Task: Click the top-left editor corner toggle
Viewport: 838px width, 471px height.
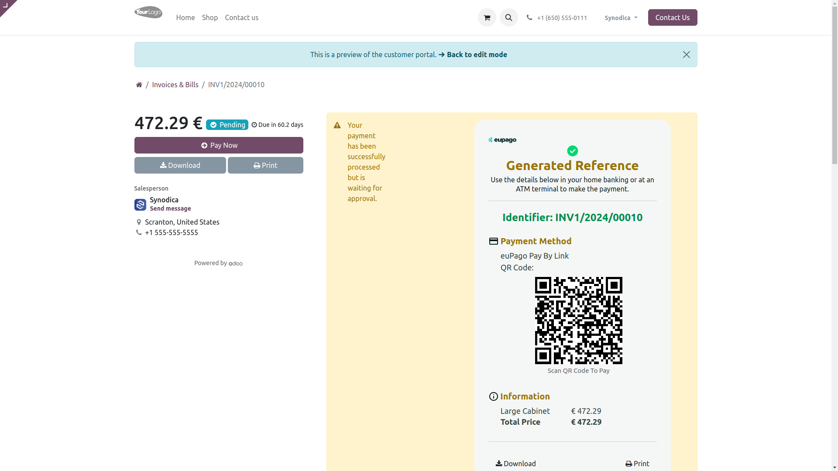Action: click(x=6, y=6)
